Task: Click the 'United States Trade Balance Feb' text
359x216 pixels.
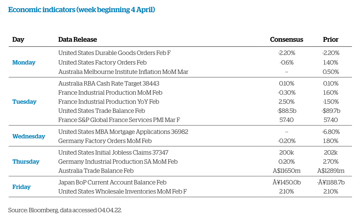Action: pyautogui.click(x=102, y=111)
